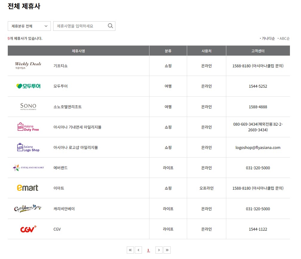Select the 1544-1122 phone number
This screenshot has width=301, height=259.
click(x=258, y=229)
